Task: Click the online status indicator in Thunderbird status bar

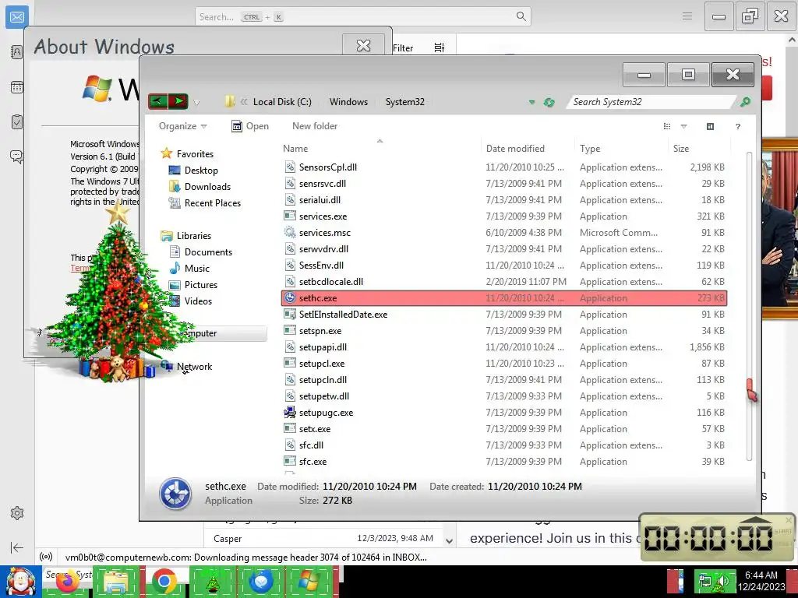Action: click(x=46, y=557)
